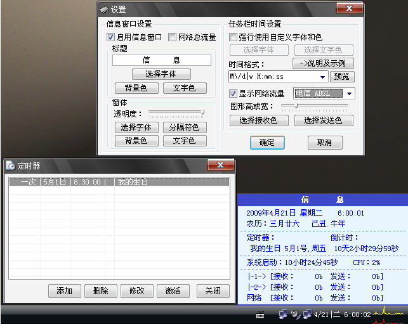Click 修改 button in 定时器
Viewport: 408px width, 324px height.
[x=137, y=291]
